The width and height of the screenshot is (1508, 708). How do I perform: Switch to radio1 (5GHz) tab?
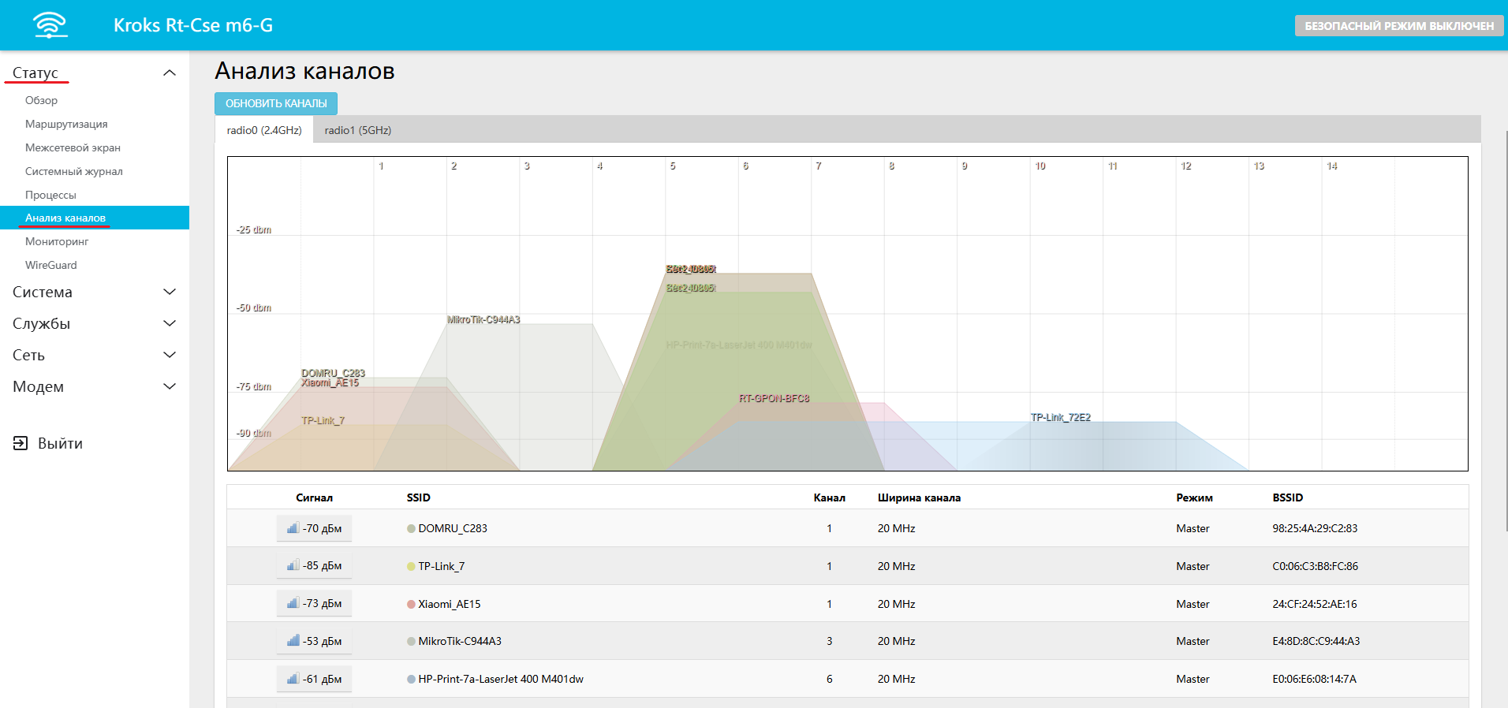357,130
